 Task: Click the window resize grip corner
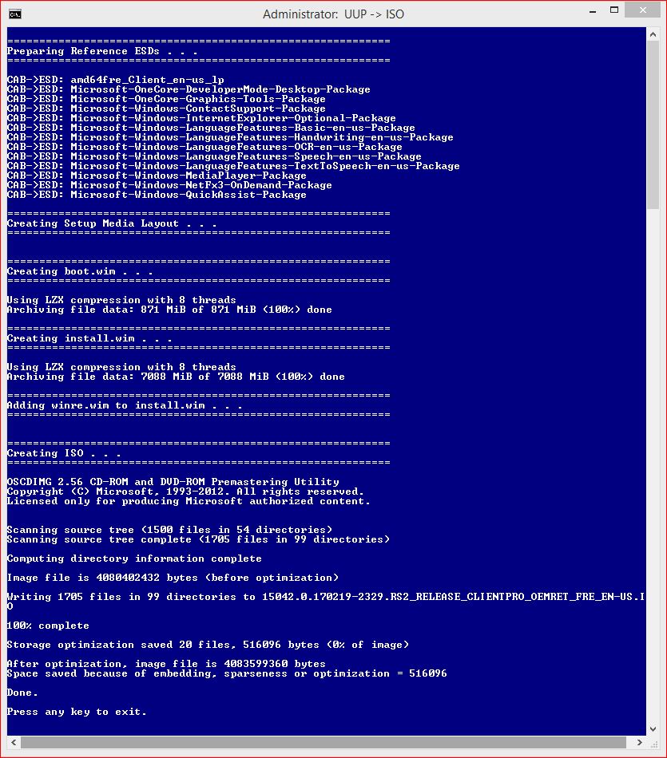(653, 743)
